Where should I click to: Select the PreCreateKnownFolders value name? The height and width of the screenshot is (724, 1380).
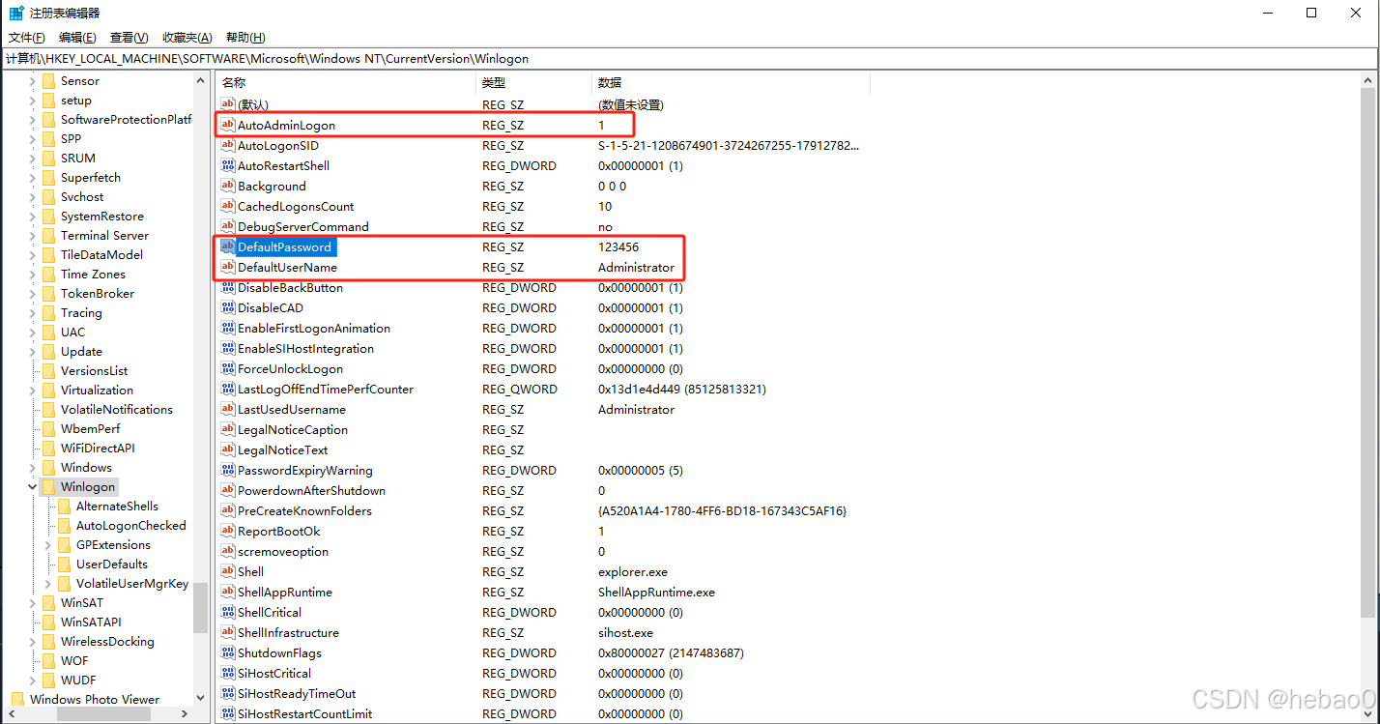click(x=304, y=510)
